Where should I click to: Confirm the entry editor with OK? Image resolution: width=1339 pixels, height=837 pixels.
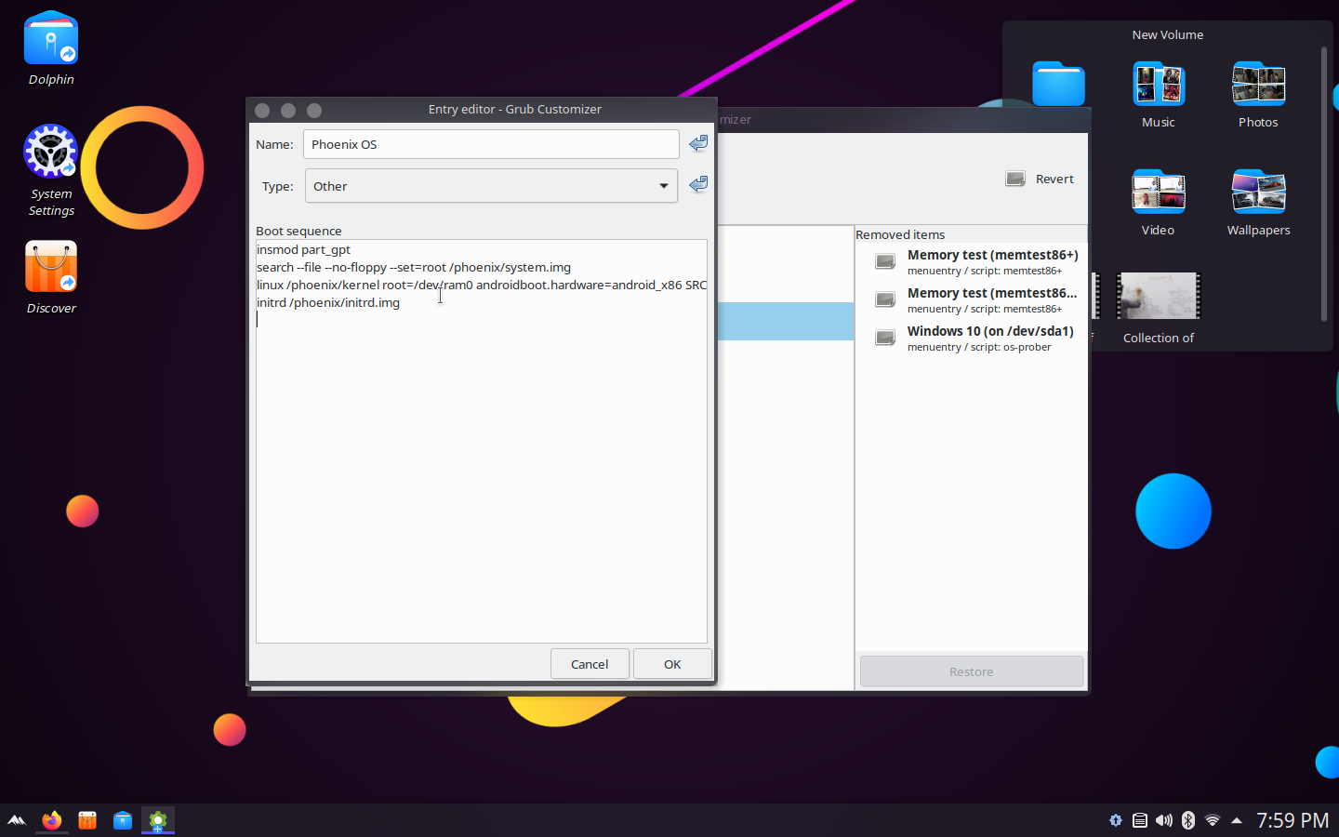click(672, 664)
